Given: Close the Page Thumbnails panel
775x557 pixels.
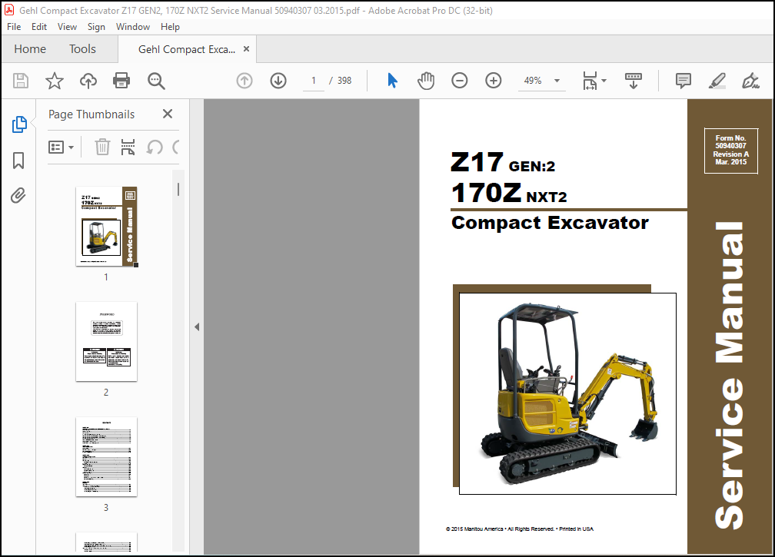Looking at the screenshot, I should click(168, 114).
